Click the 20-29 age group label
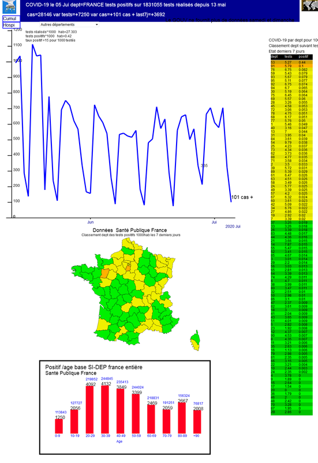The image size is (318, 463). (x=90, y=436)
